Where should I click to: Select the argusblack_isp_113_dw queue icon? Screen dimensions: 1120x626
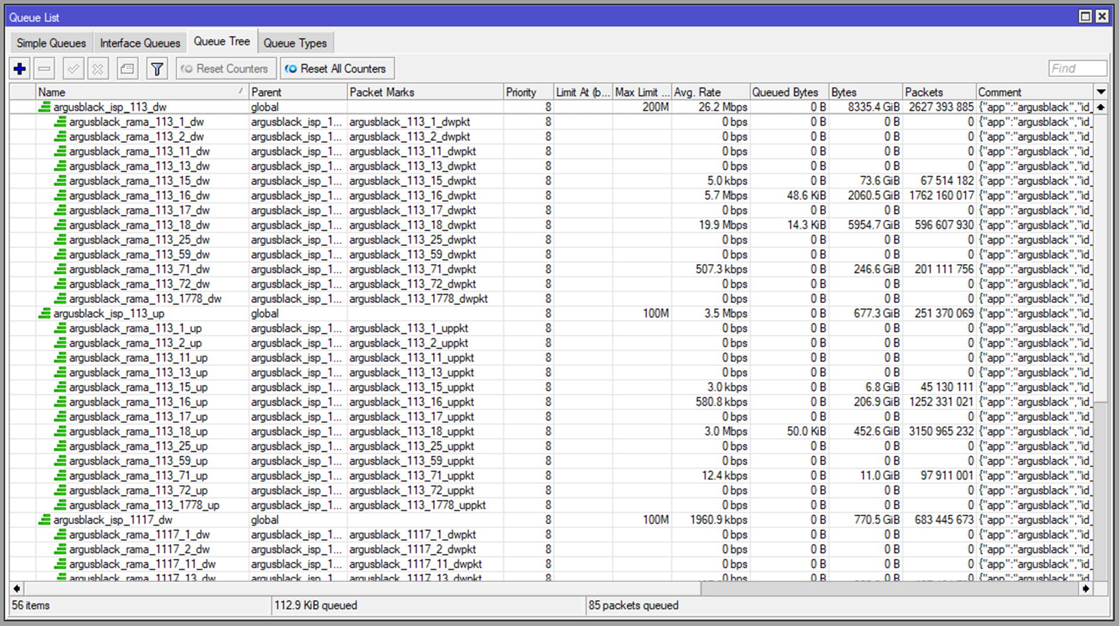pyautogui.click(x=45, y=107)
